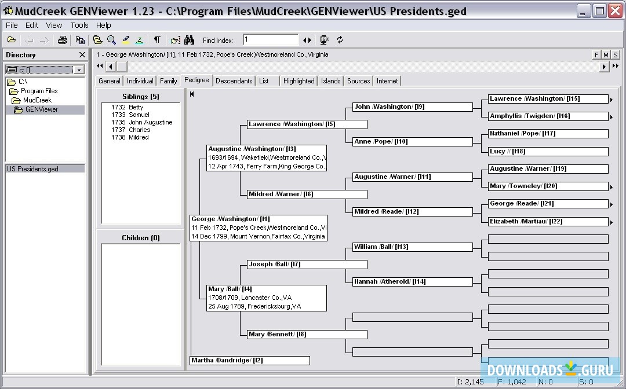Select the Mary /Ball/ [I4] box
Screen dimensions: 626x389
coord(267,298)
